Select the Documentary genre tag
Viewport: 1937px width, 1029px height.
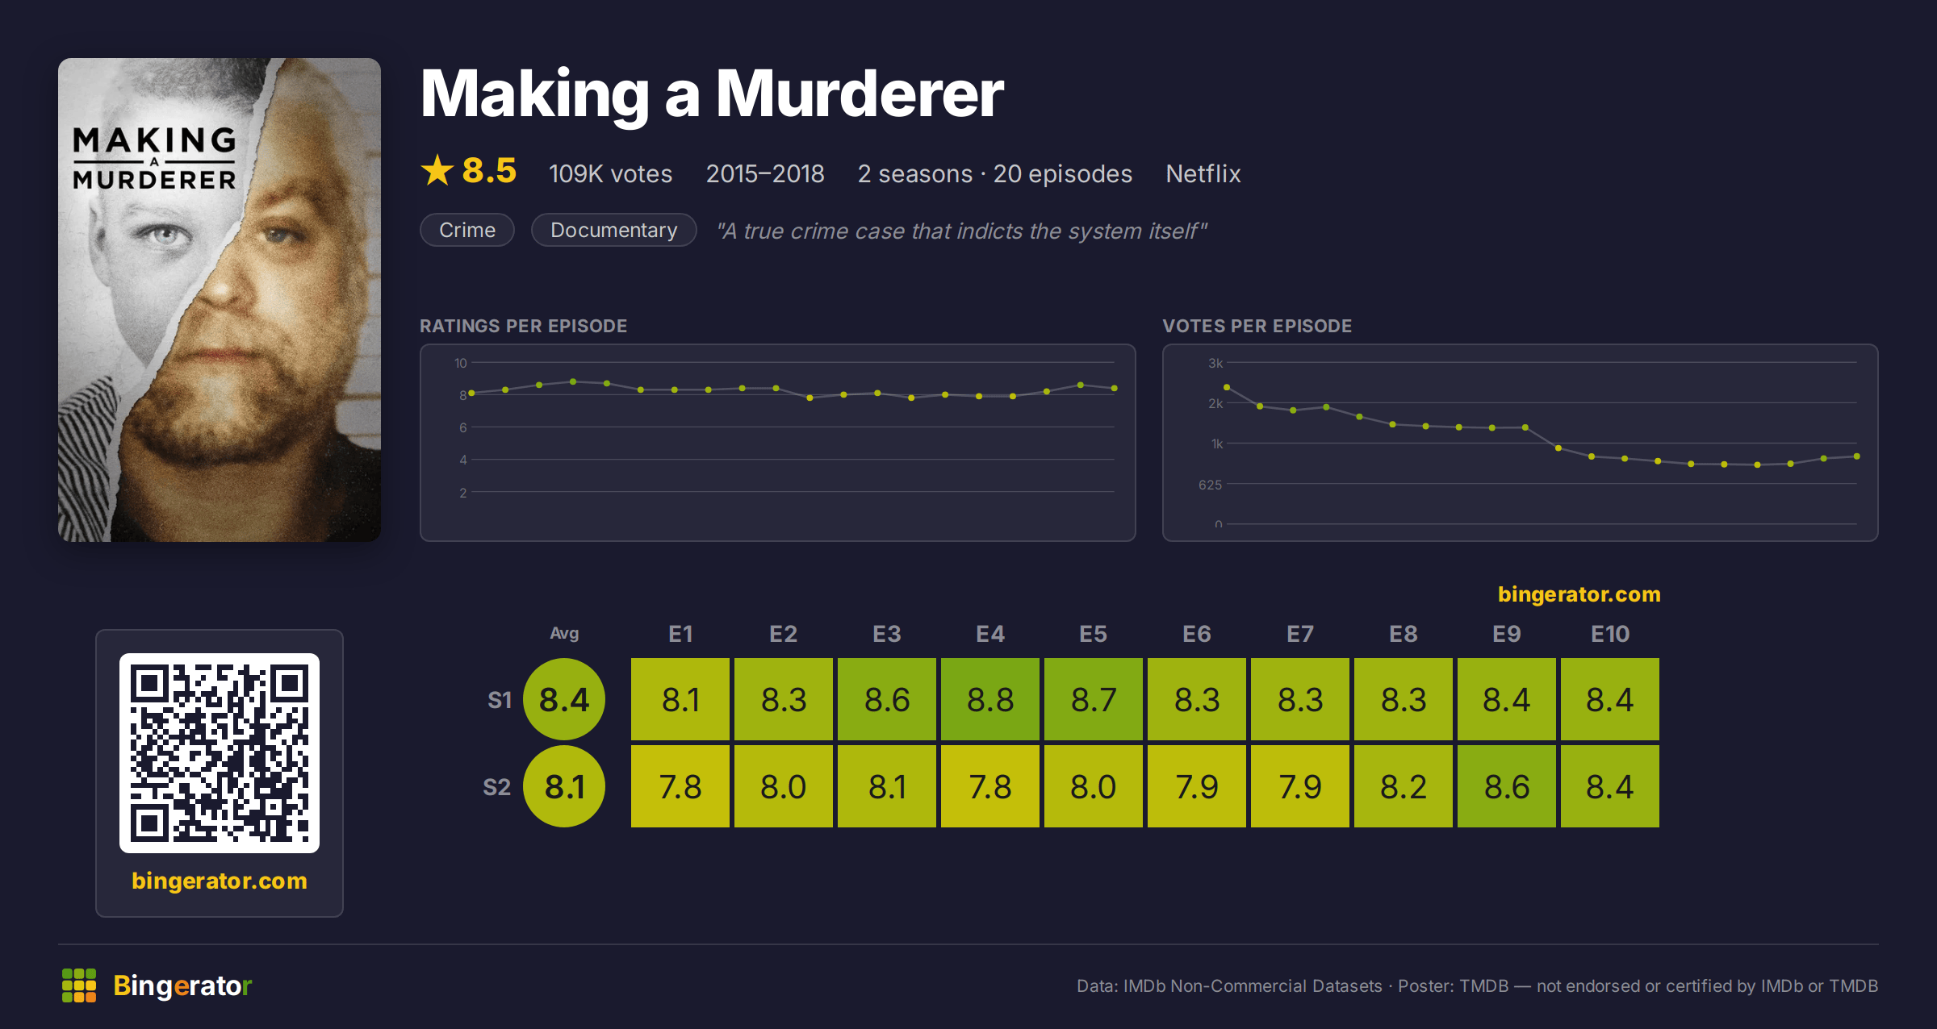614,230
